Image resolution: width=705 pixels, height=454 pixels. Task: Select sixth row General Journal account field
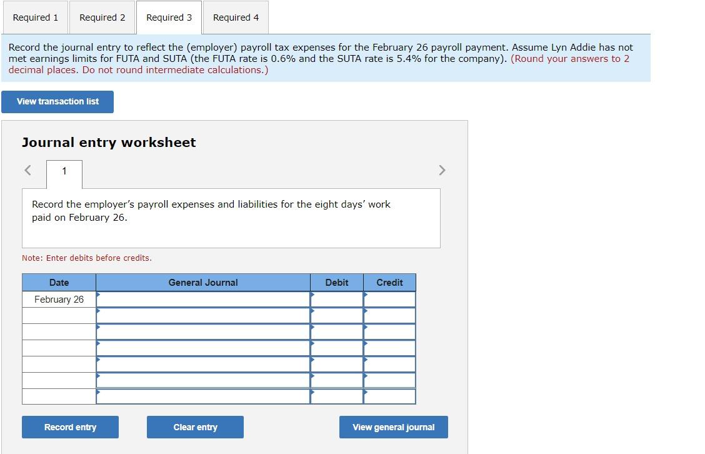[x=203, y=380]
